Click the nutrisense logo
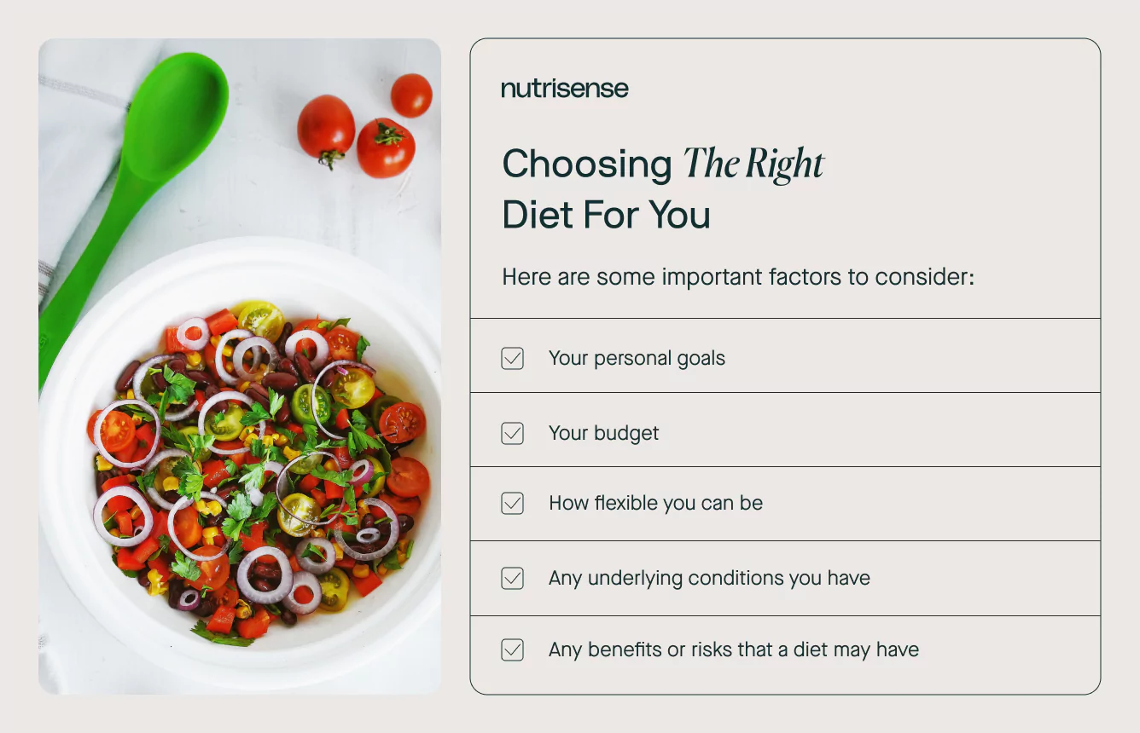The width and height of the screenshot is (1140, 733). 564,89
